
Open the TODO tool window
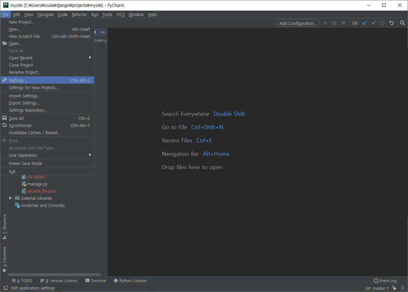point(22,281)
